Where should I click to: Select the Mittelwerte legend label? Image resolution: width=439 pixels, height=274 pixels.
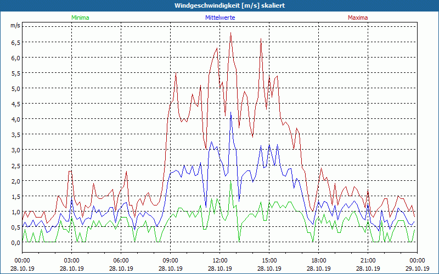tap(220, 18)
